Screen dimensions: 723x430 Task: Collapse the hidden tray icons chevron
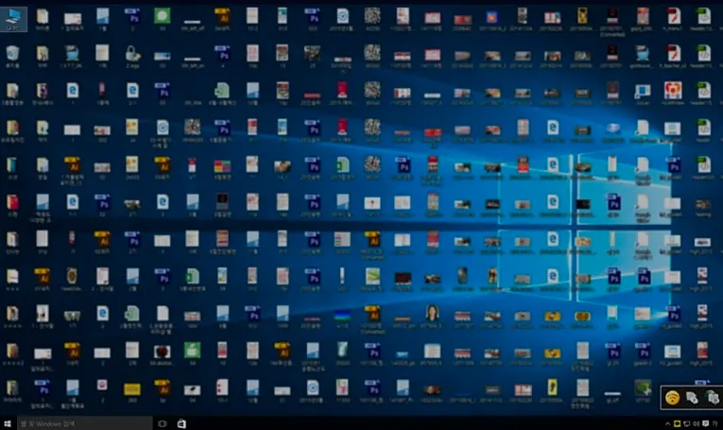tap(667, 424)
